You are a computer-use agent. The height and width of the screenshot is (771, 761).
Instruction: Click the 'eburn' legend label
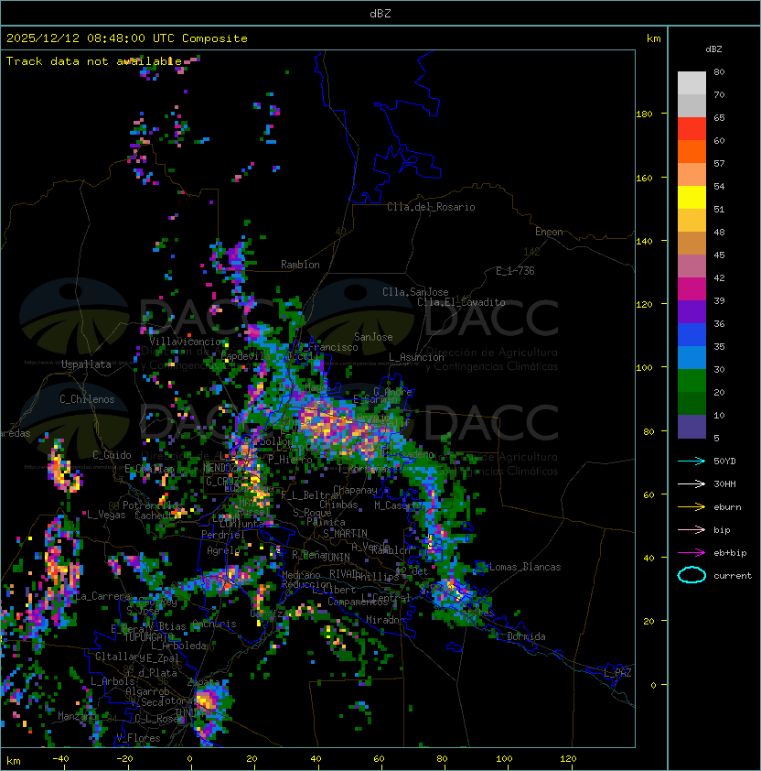pos(727,507)
